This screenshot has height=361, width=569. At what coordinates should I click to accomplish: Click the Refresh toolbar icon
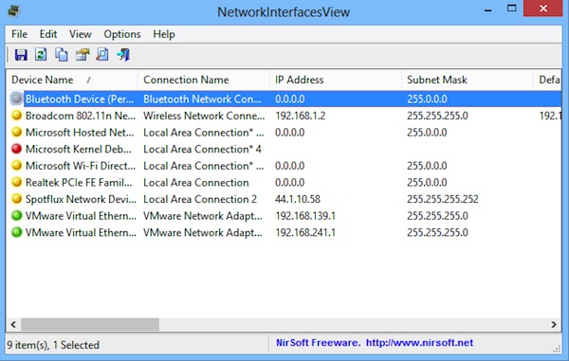41,55
